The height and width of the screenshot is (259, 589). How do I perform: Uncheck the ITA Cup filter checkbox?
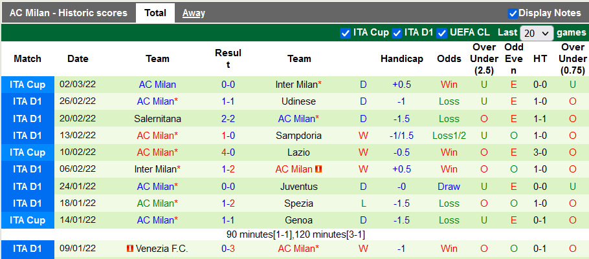coord(345,33)
